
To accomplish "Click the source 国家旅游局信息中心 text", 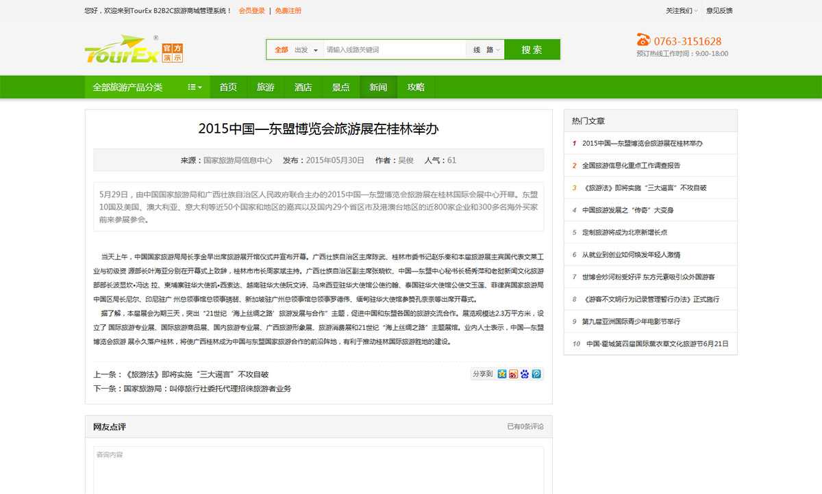I will click(238, 160).
